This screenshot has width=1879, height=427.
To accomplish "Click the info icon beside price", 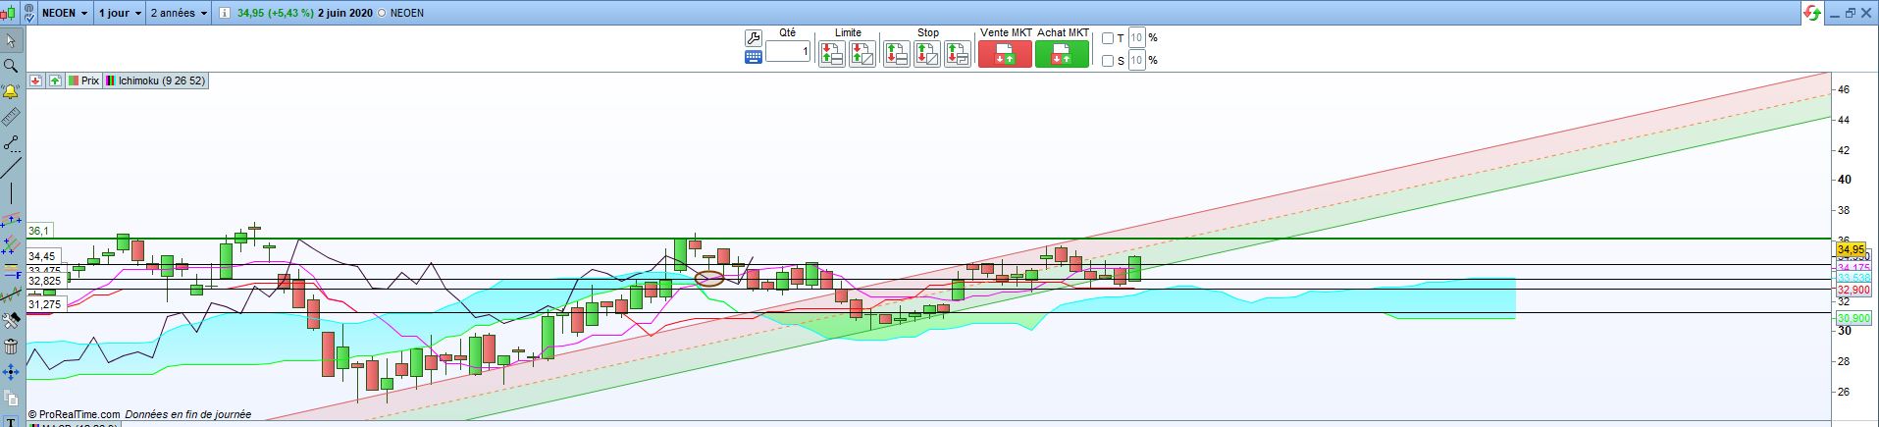I will (x=225, y=14).
